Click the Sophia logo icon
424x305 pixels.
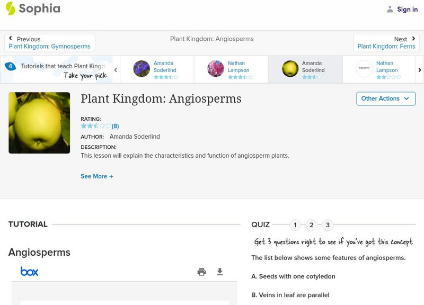pos(10,8)
